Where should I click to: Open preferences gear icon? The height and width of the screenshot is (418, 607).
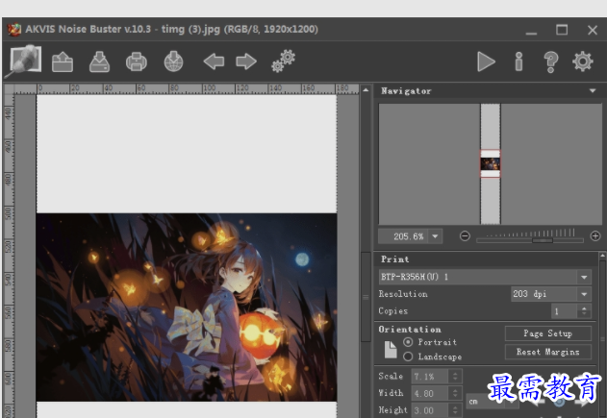(x=583, y=61)
